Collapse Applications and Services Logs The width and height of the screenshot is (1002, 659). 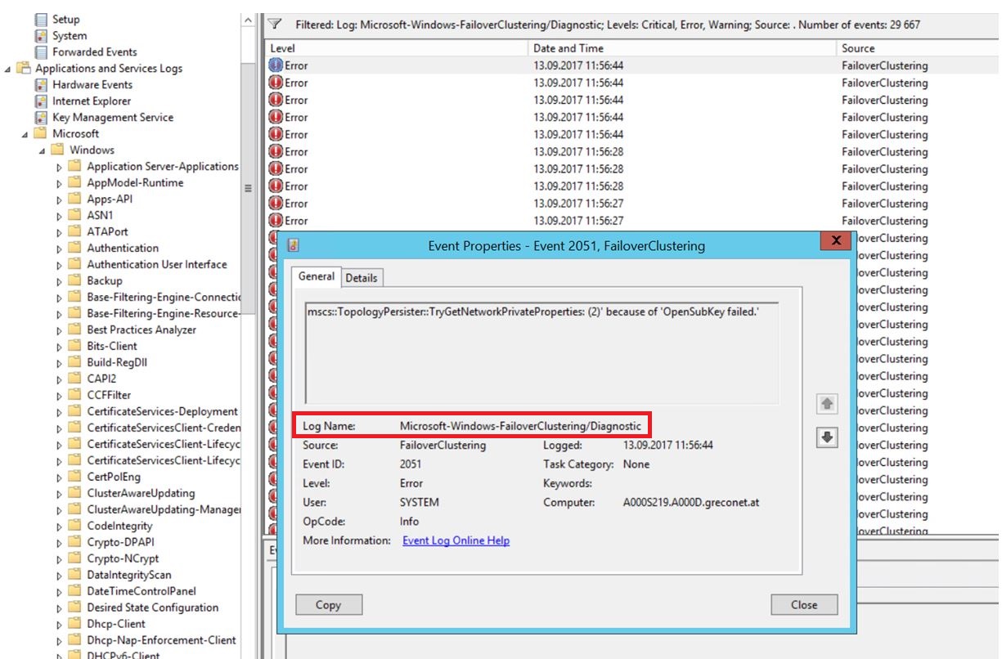[x=7, y=68]
